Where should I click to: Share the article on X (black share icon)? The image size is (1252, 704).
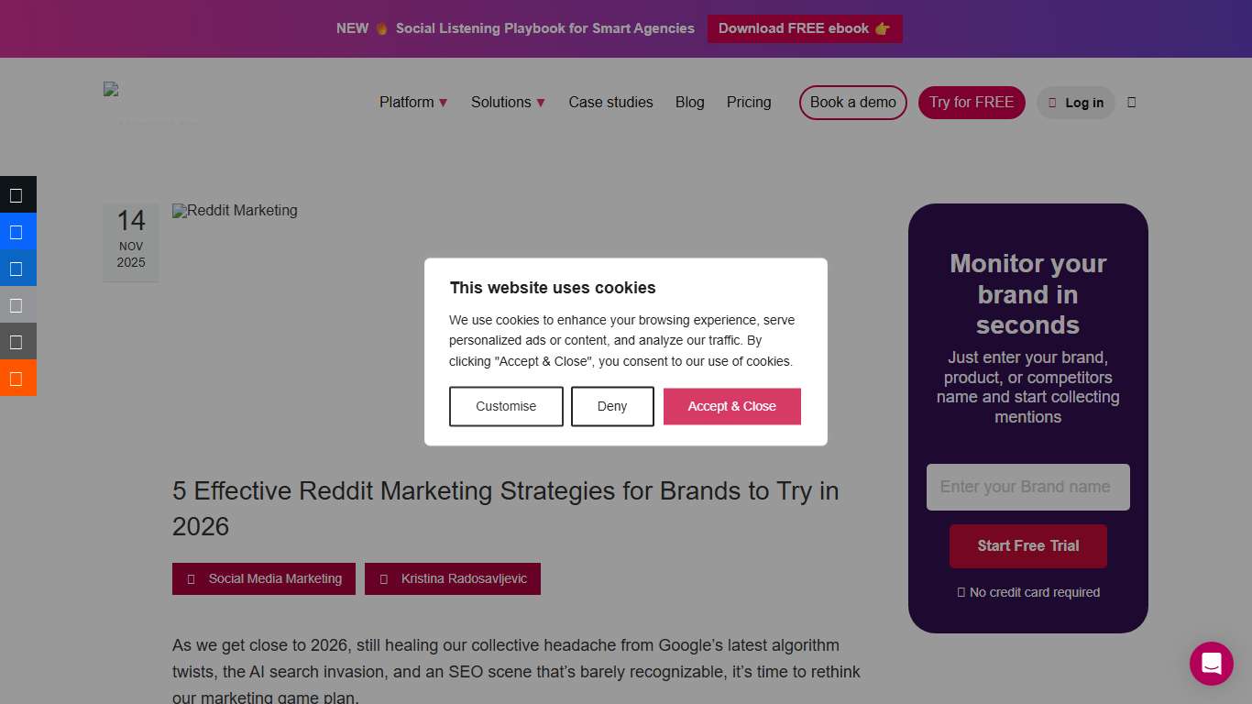(17, 195)
